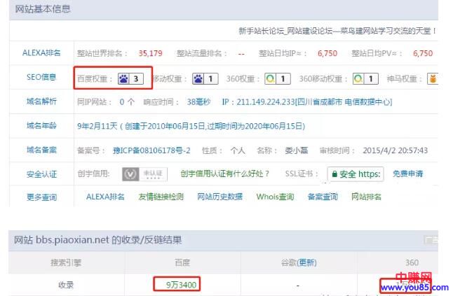Screen dimensions: 453x296
Task: Click the 360 mobile weight badge
Action: tap(366, 78)
